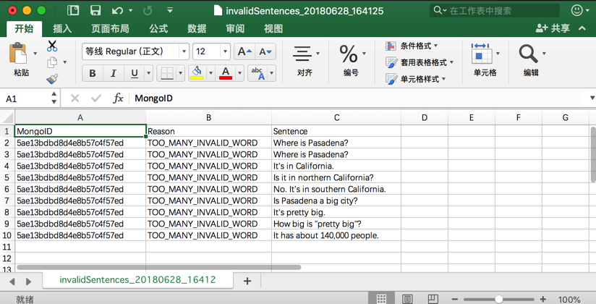Image resolution: width=596 pixels, height=304 pixels.
Task: Open Cell Styles (单元格样式)
Action: [415, 79]
